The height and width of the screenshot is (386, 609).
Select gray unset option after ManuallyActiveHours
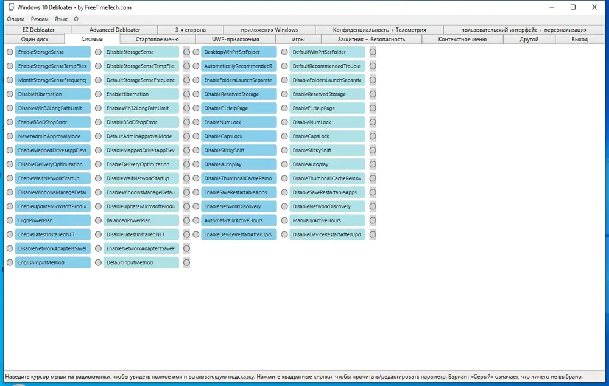[373, 220]
